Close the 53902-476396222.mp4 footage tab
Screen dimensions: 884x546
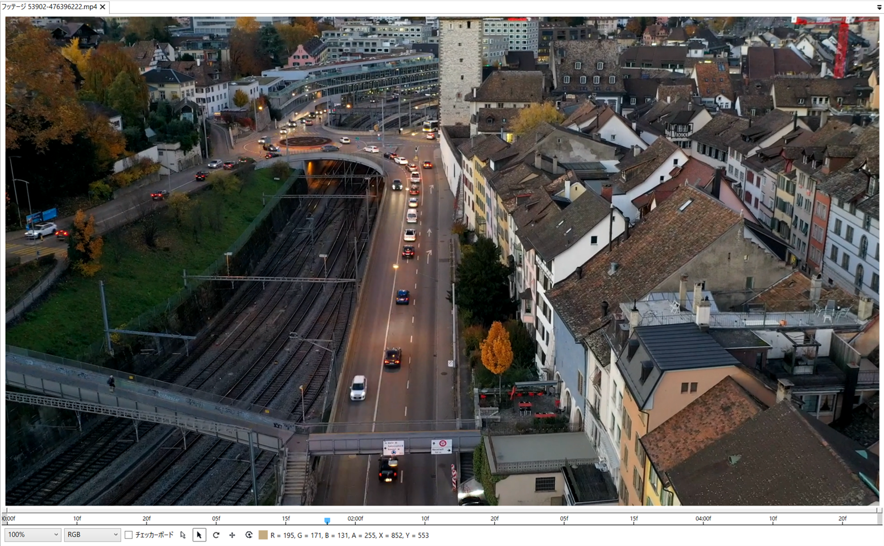click(102, 7)
